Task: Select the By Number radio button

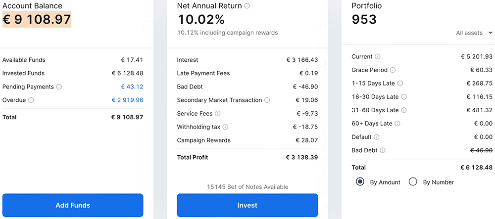Action: [413, 182]
